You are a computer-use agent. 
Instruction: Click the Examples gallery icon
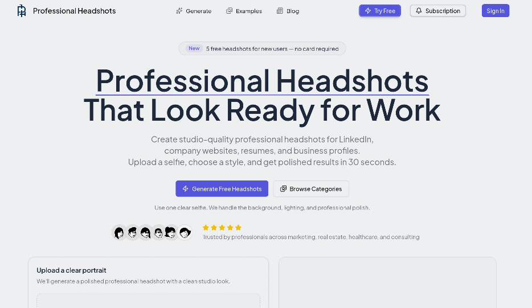coord(230,11)
